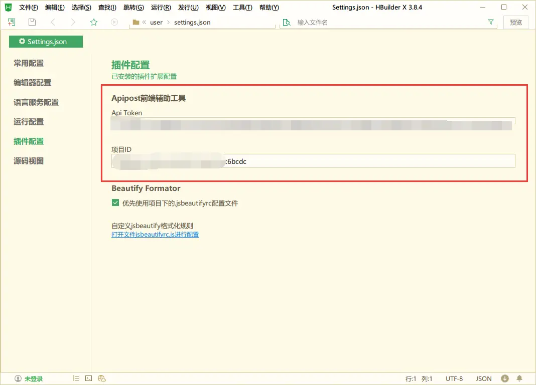536x385 pixels.
Task: Expand the collapsed path double-chevron
Action: pos(144,22)
